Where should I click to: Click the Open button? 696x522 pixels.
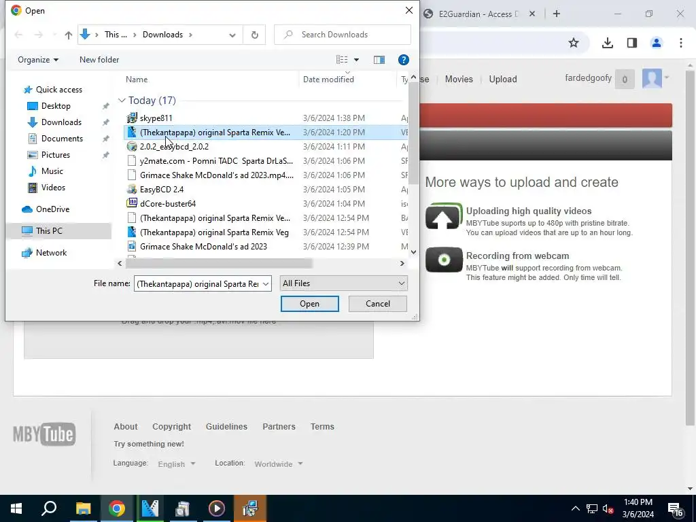309,304
